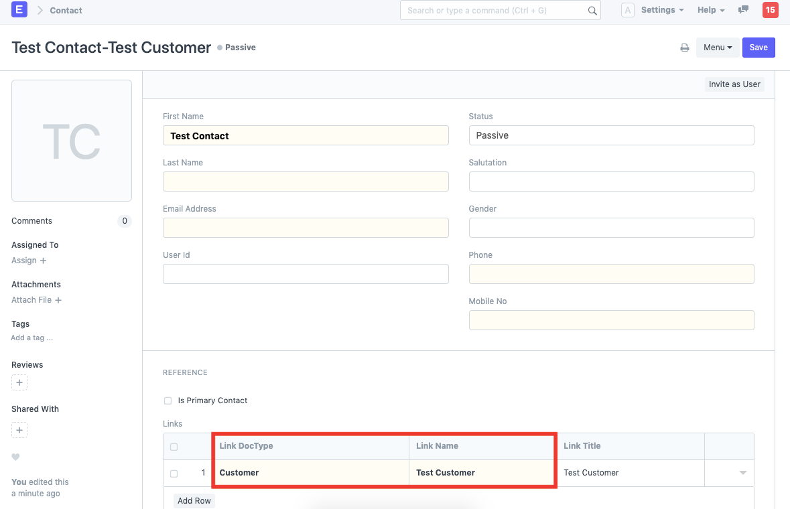Click the heart icon in the sidebar

tap(17, 456)
